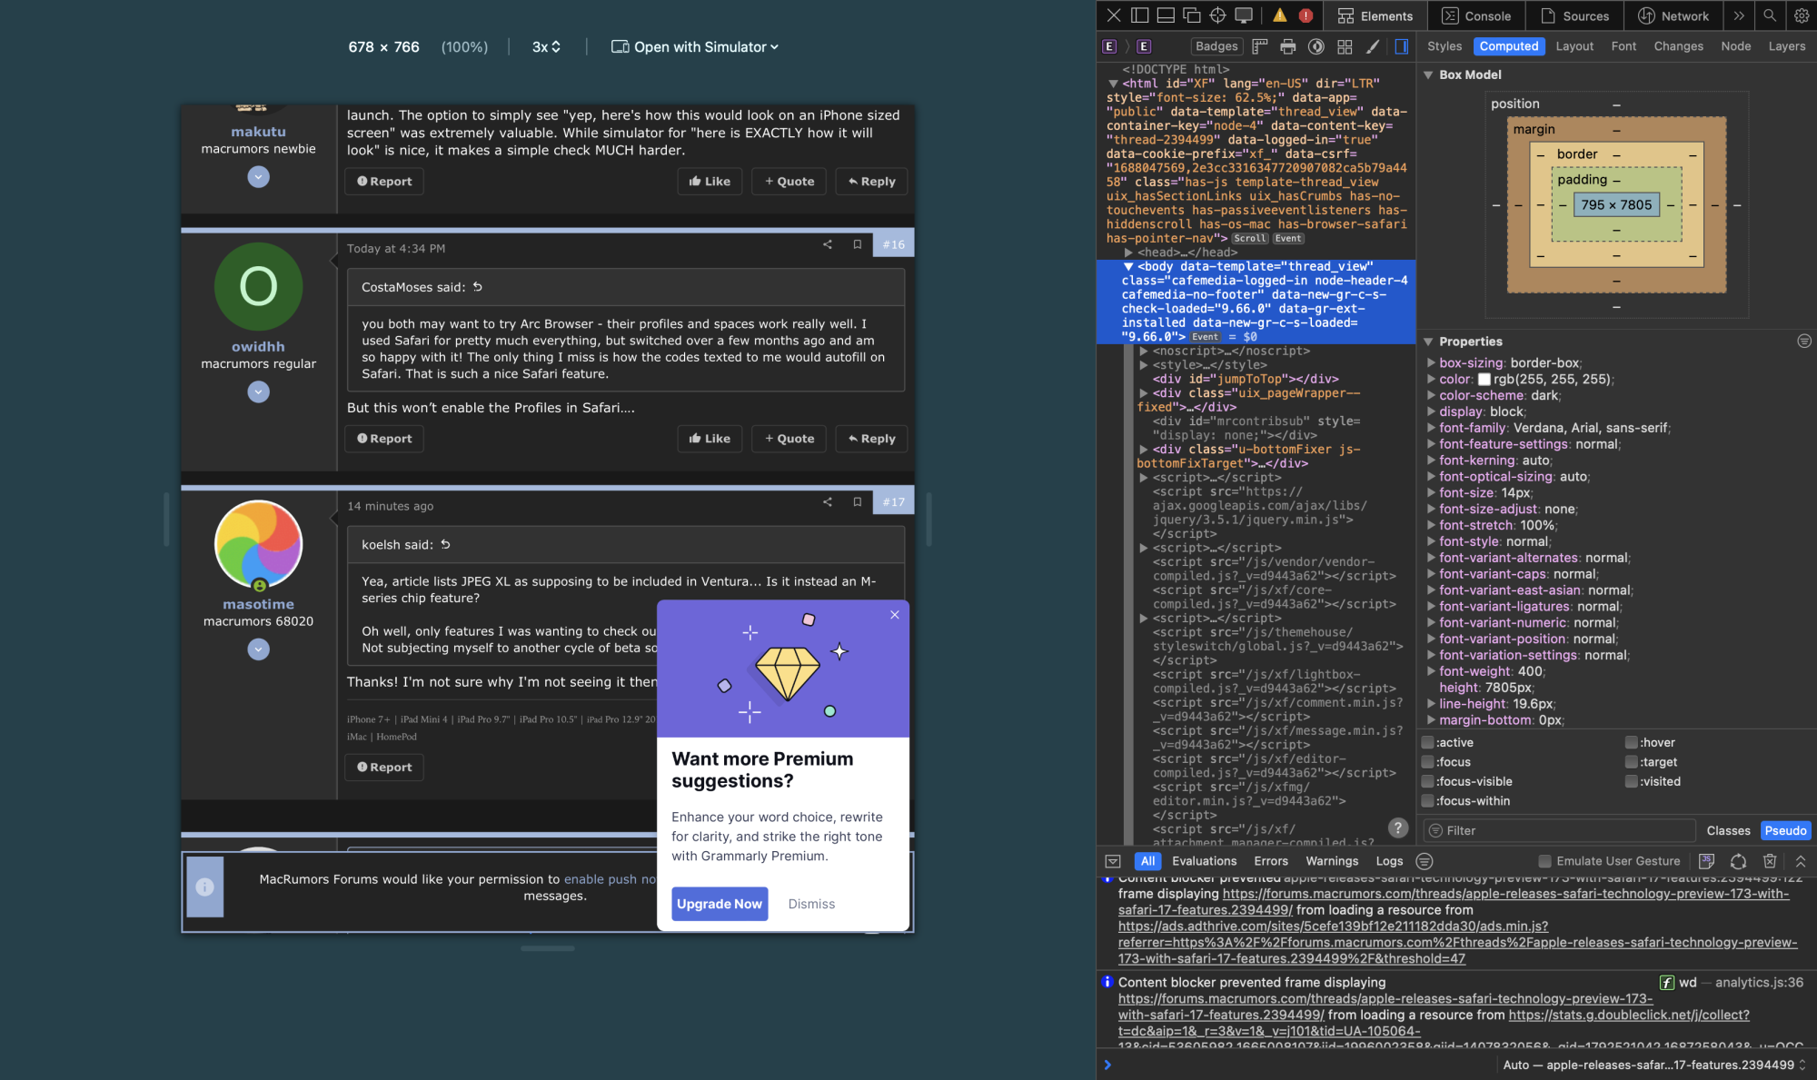
Task: Click the red error indicator icon
Action: click(x=1306, y=15)
